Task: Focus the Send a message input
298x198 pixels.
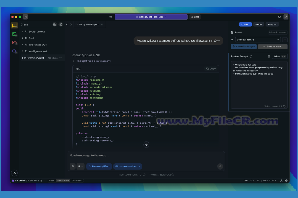Action: pyautogui.click(x=147, y=156)
